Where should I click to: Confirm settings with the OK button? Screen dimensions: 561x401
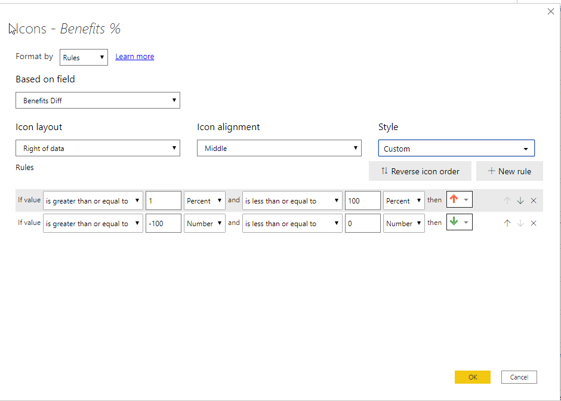[473, 377]
